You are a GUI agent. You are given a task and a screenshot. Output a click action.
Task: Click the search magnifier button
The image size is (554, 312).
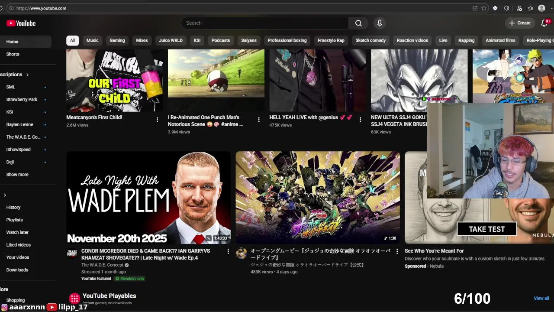pyautogui.click(x=358, y=23)
